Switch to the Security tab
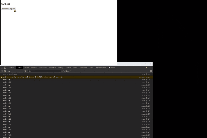This screenshot has height=138, width=207. point(61,68)
